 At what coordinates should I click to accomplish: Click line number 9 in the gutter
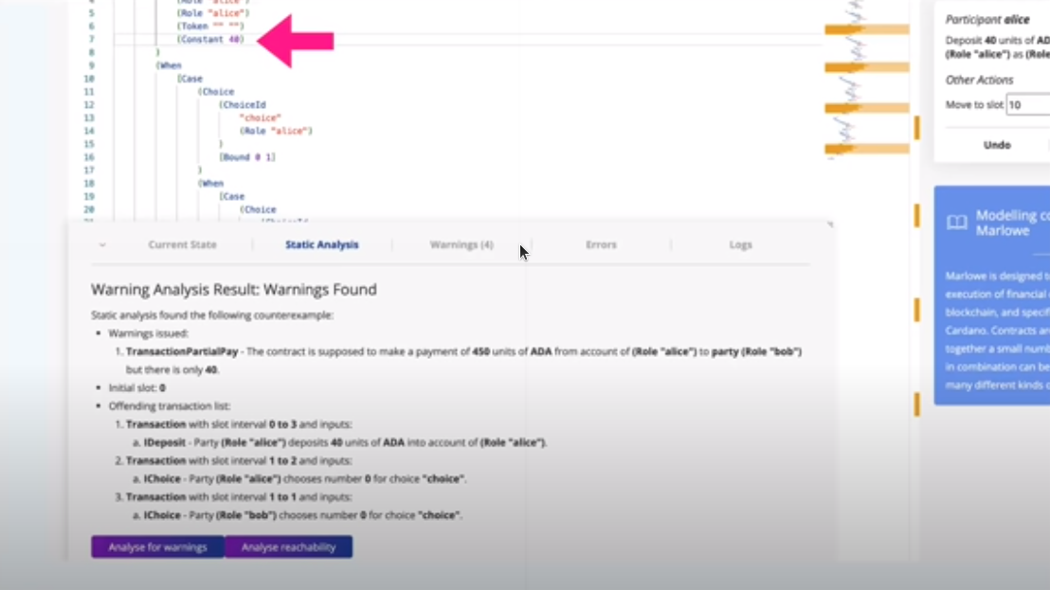point(89,66)
